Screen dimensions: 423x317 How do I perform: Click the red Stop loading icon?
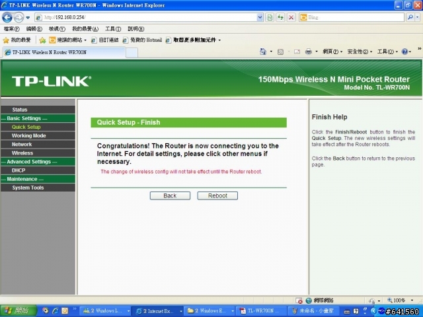291,18
